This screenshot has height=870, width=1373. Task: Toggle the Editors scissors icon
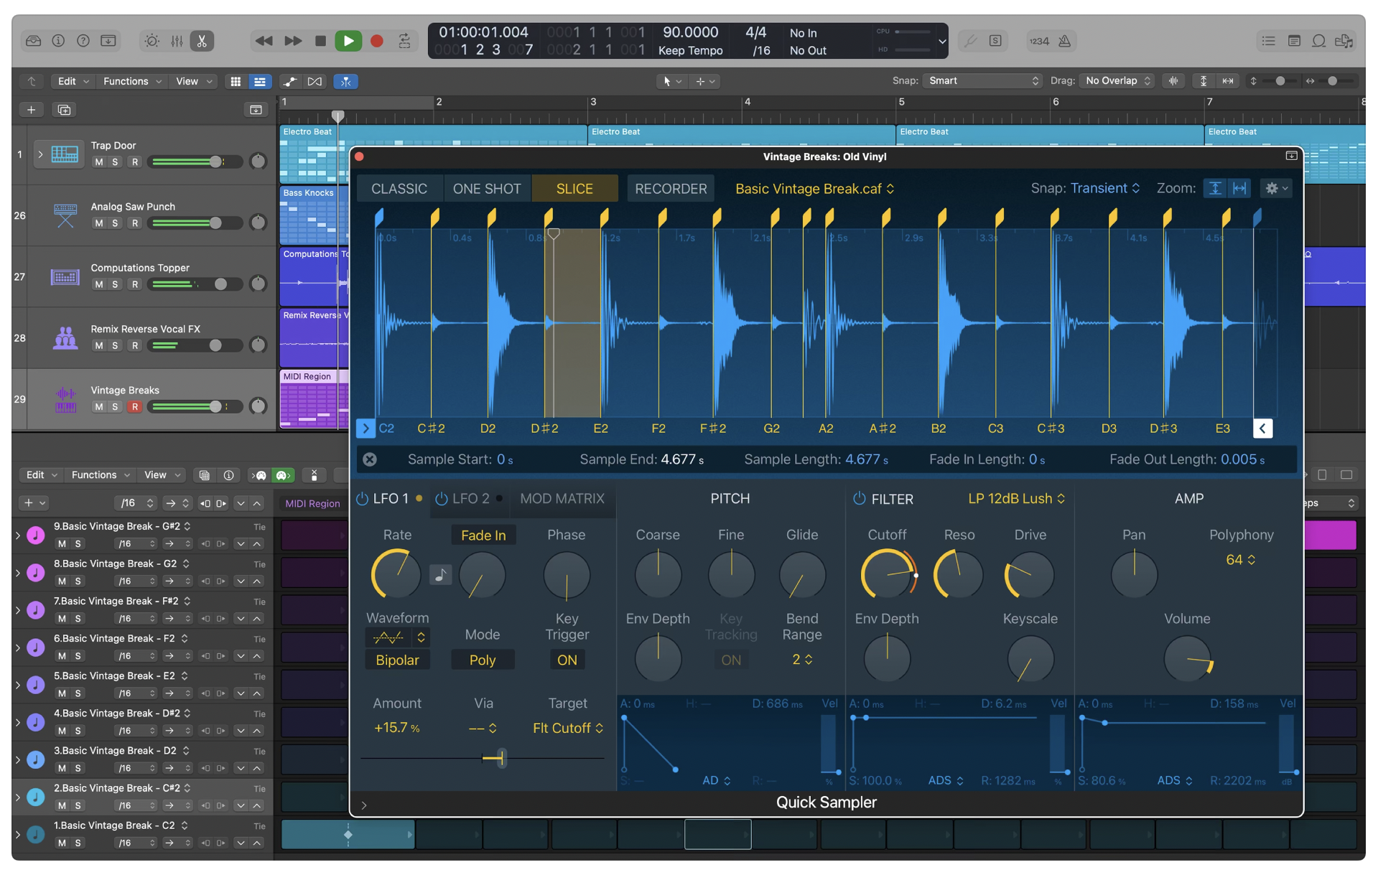tap(202, 41)
